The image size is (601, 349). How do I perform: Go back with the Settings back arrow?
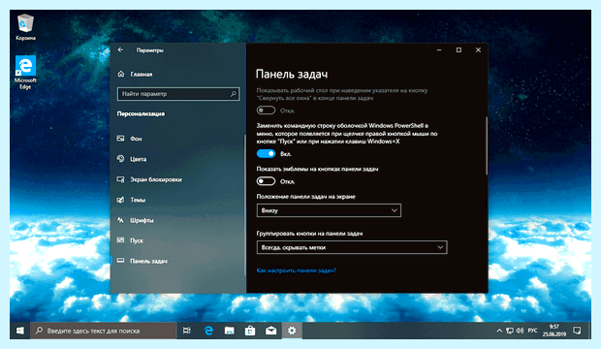click(121, 49)
